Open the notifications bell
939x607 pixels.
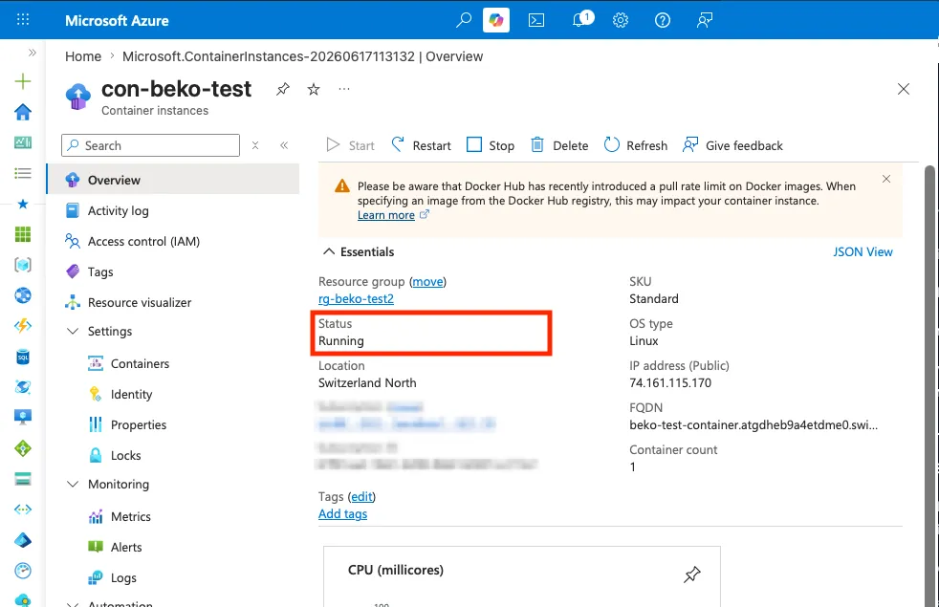click(x=579, y=20)
